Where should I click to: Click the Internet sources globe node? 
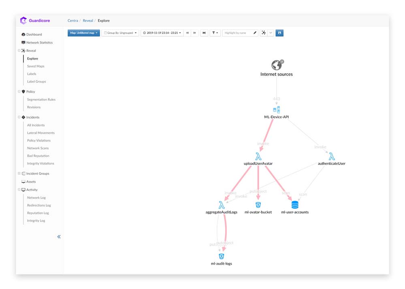[277, 65]
